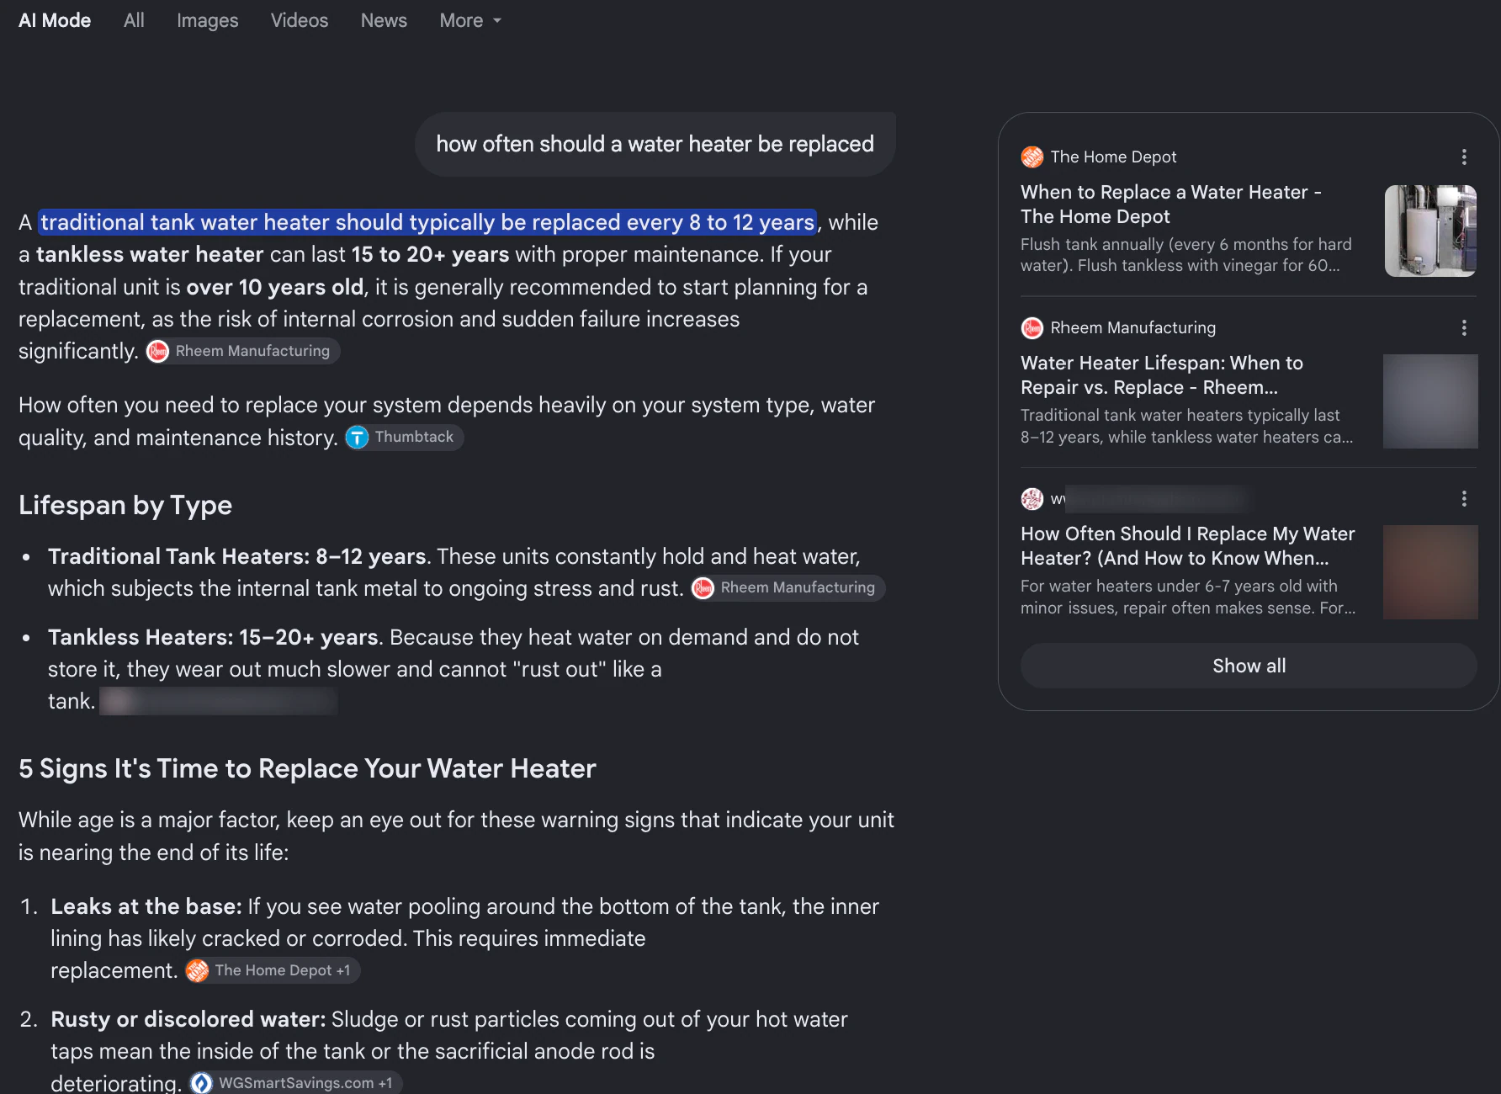
Task: Click 'Tankless Heaters: 15–20+ years' text
Action: (213, 637)
